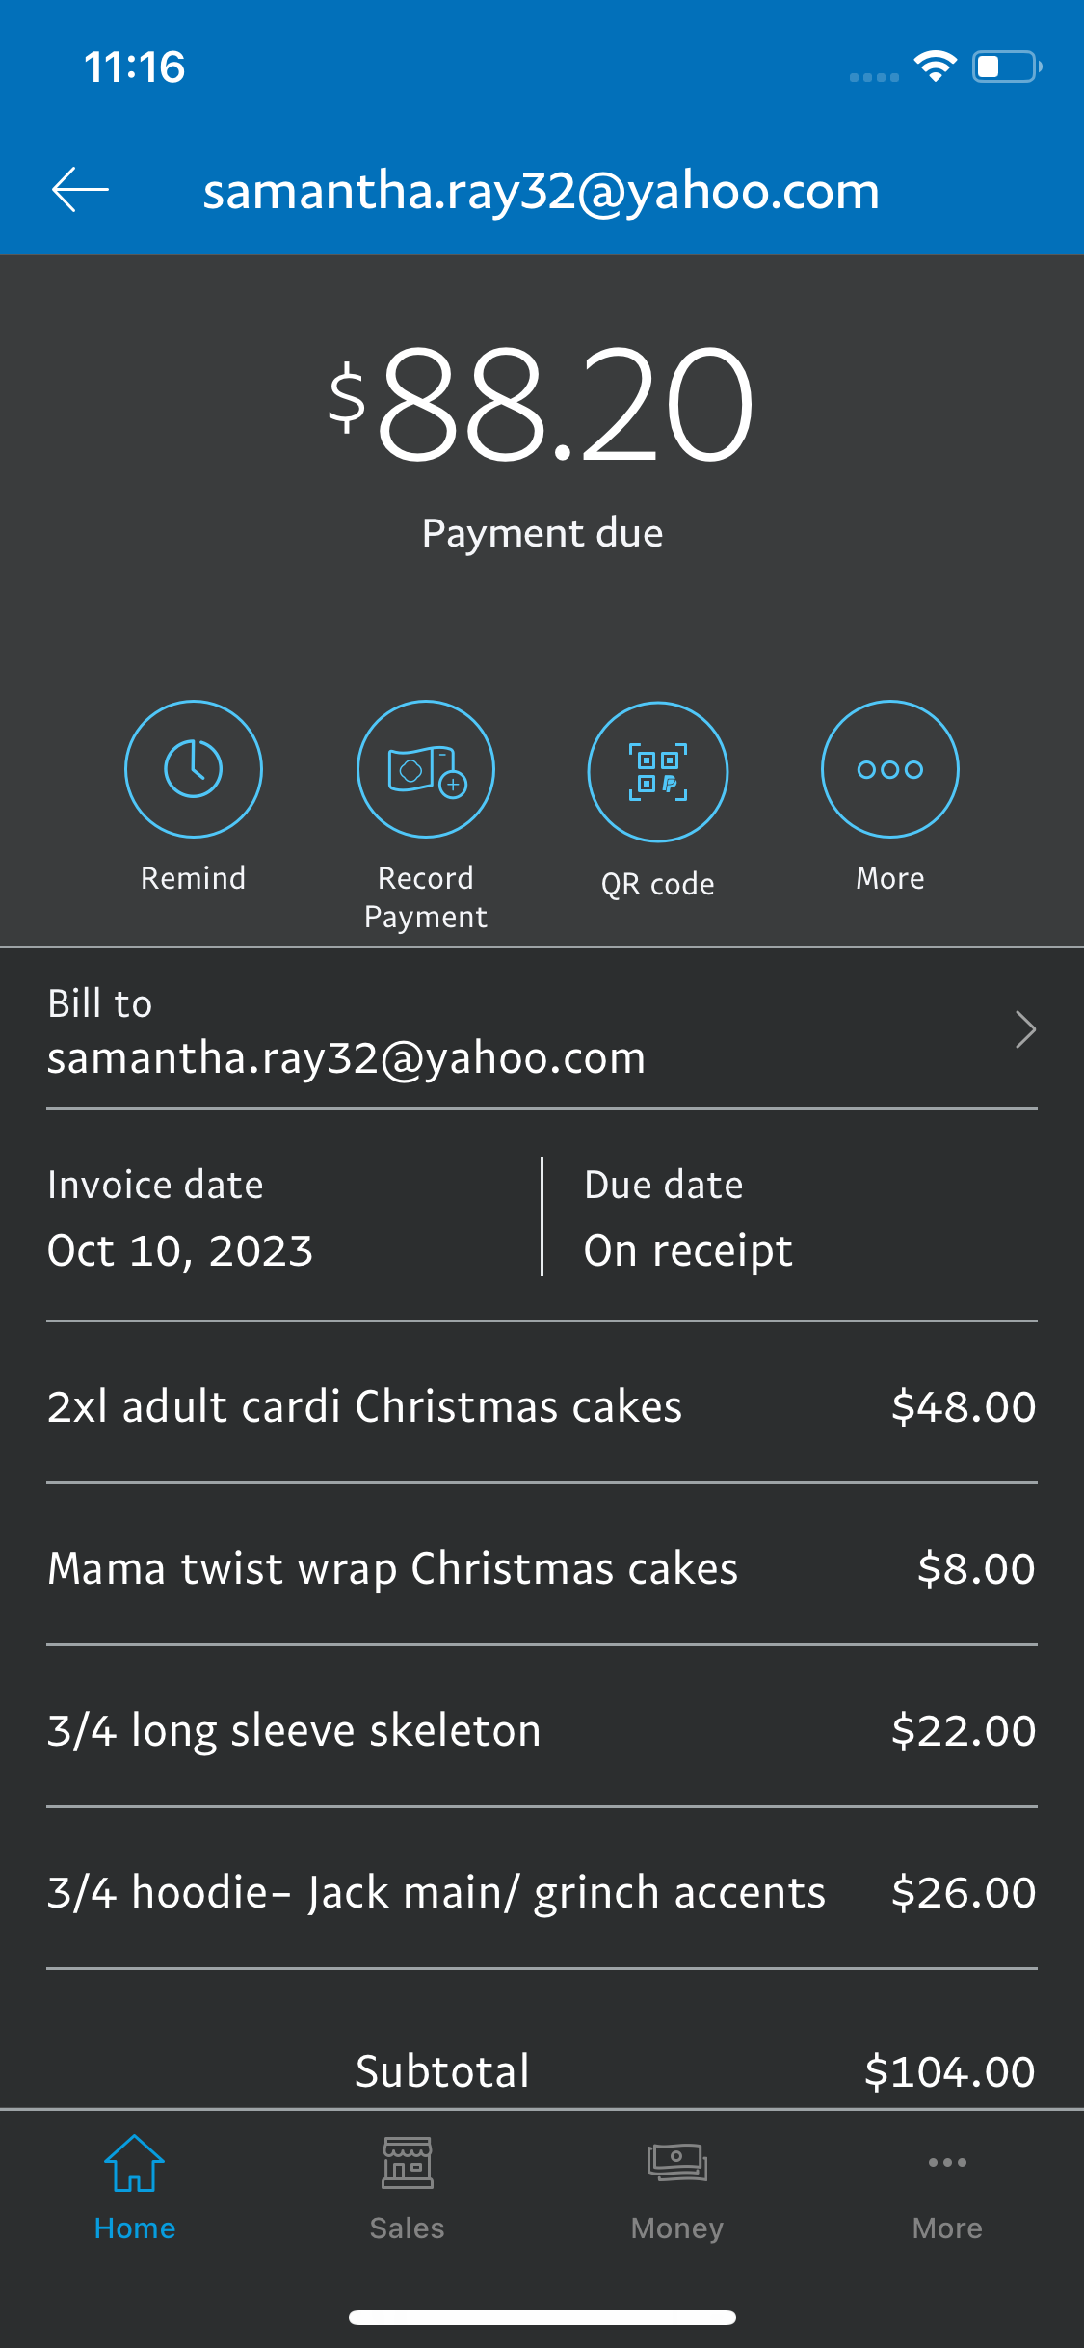Show the invoice QR code
Image resolution: width=1084 pixels, height=2348 pixels.
[x=658, y=772]
